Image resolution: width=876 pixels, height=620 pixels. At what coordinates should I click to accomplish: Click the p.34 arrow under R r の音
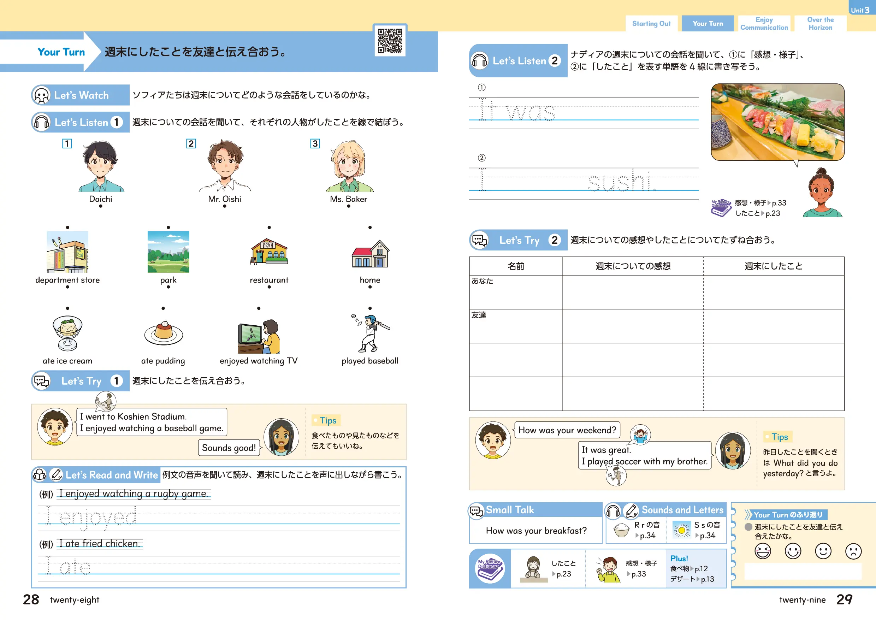coord(637,536)
